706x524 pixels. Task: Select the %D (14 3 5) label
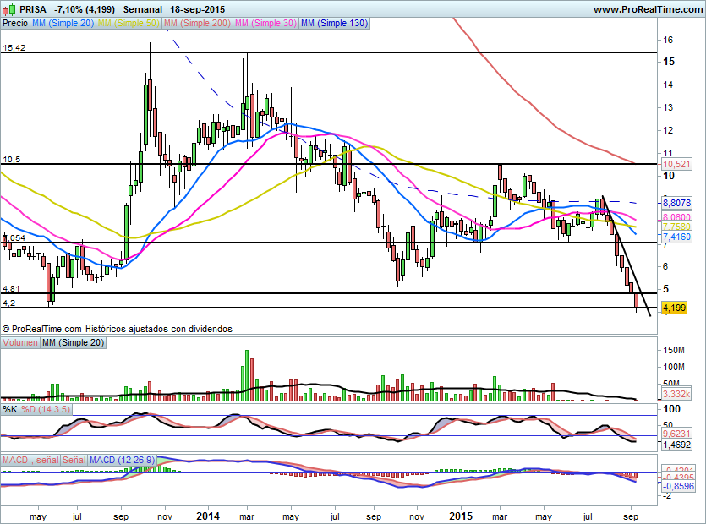point(46,409)
